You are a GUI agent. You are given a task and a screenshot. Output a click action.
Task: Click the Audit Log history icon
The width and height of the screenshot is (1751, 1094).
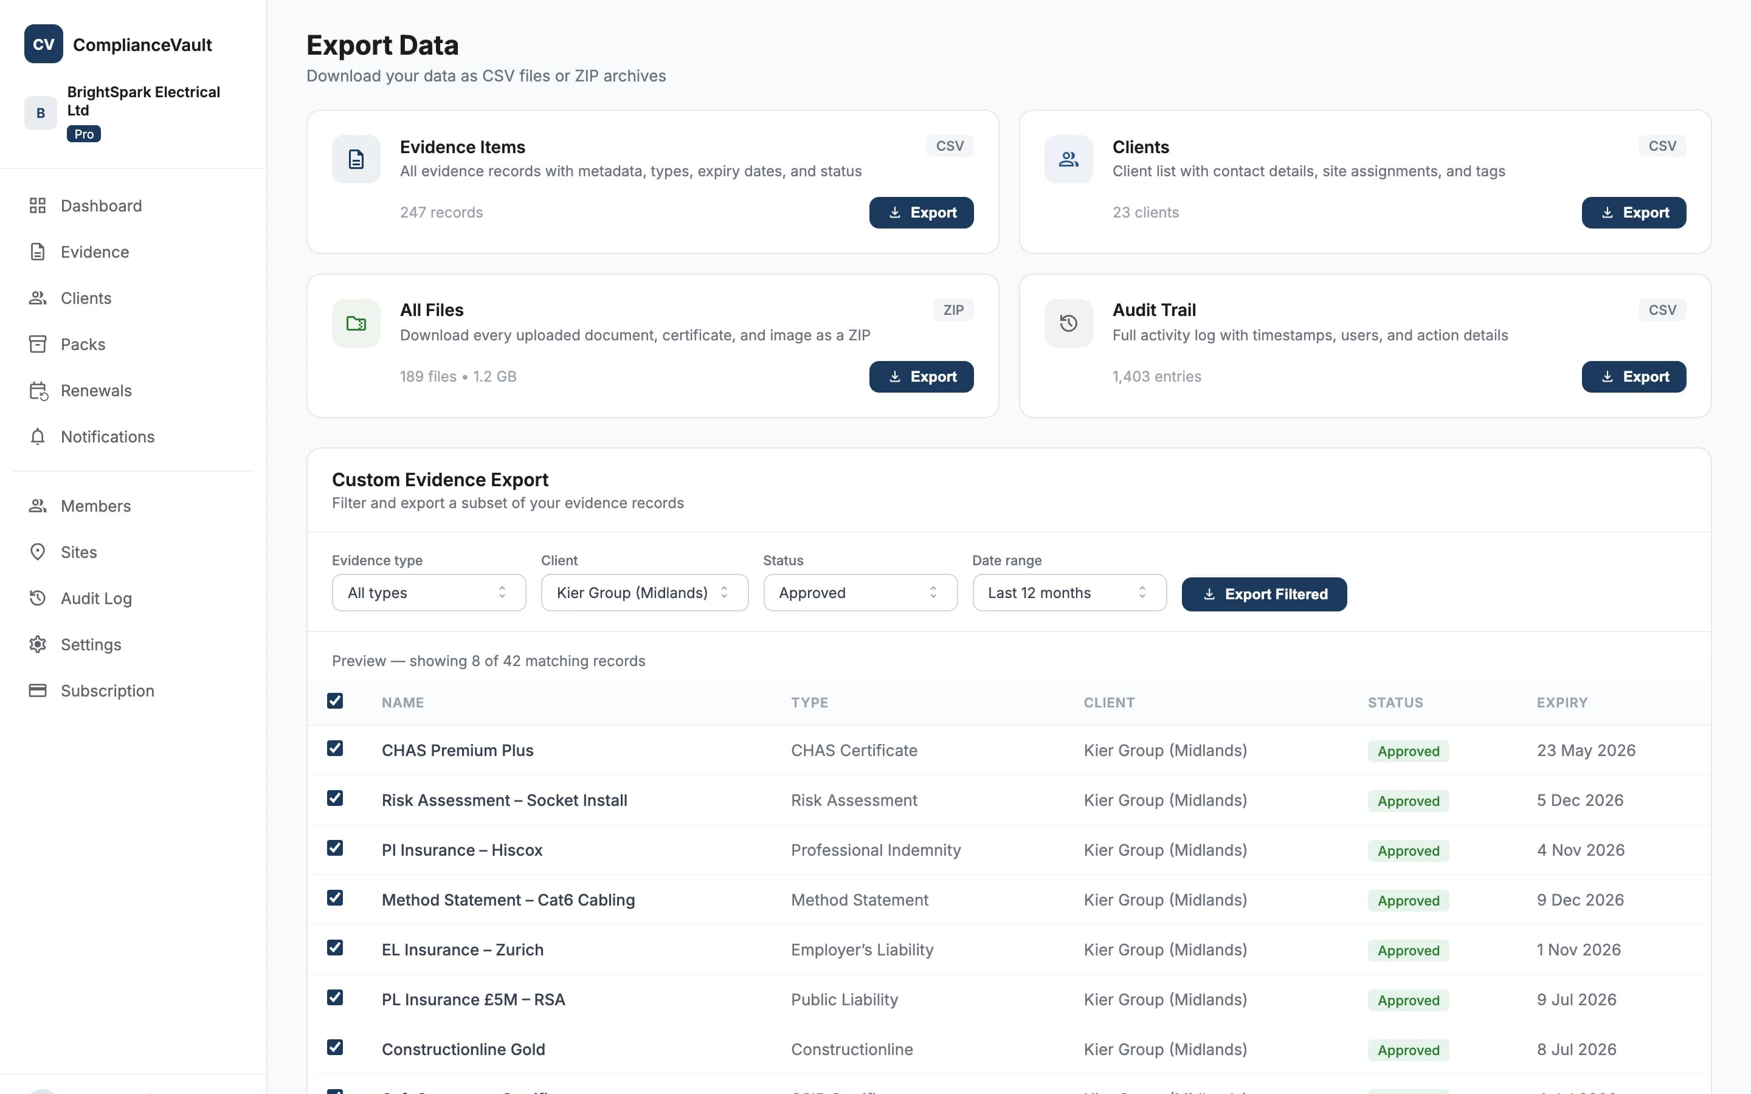coord(38,599)
